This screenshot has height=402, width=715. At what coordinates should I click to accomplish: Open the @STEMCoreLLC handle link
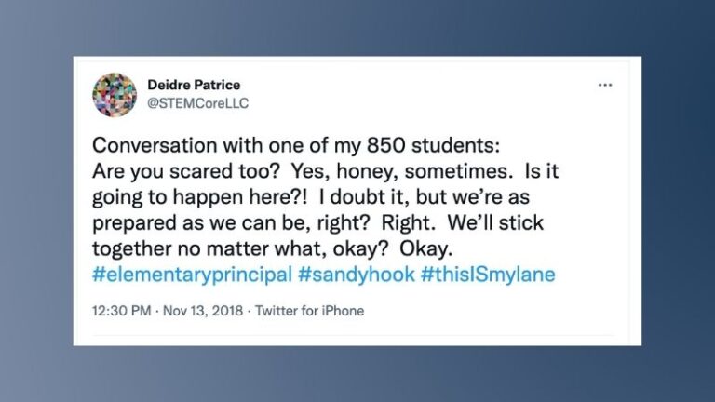198,102
